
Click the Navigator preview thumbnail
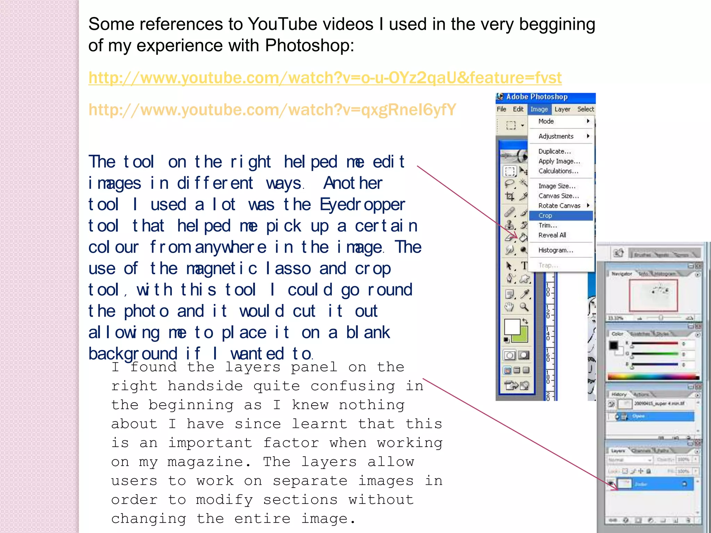point(653,295)
